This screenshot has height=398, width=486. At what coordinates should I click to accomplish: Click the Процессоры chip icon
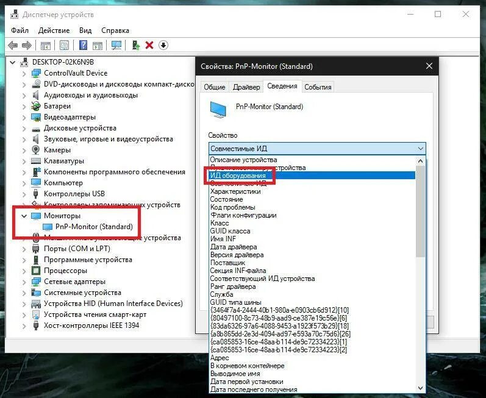coord(36,271)
